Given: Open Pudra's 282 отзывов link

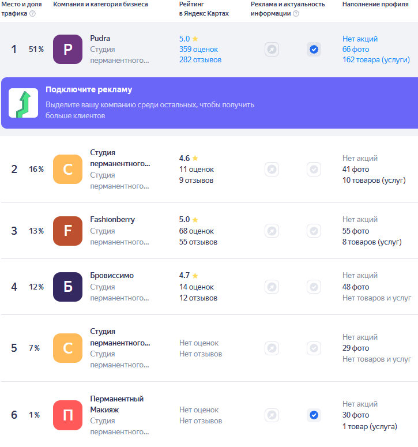Looking at the screenshot, I should (200, 60).
